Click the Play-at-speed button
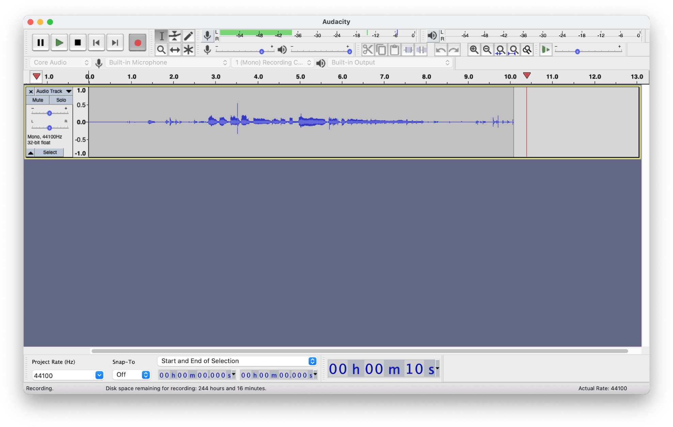673x427 pixels. pos(546,50)
